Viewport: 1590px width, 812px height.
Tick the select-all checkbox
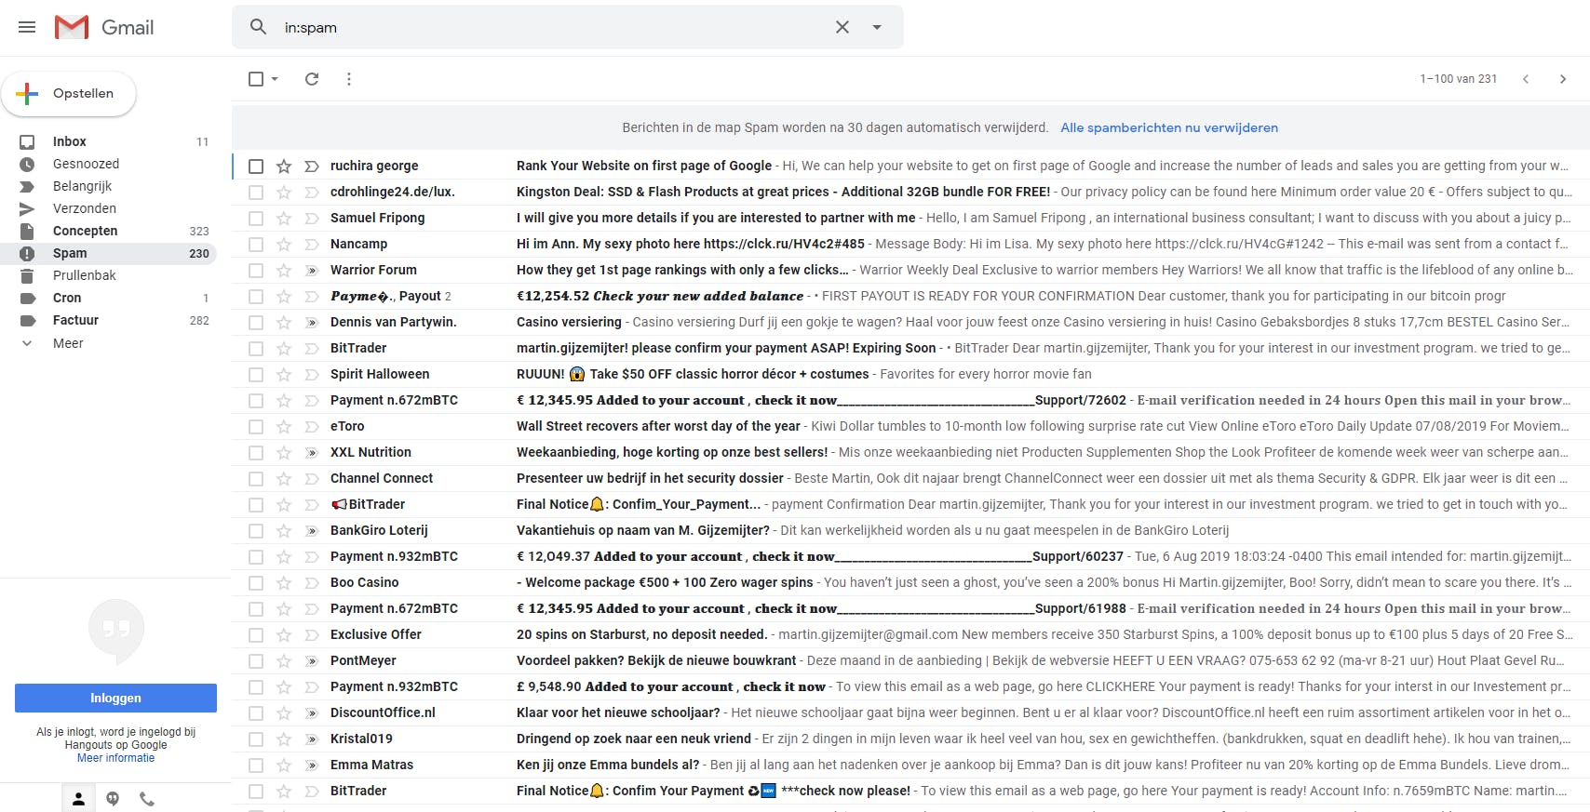(x=256, y=79)
